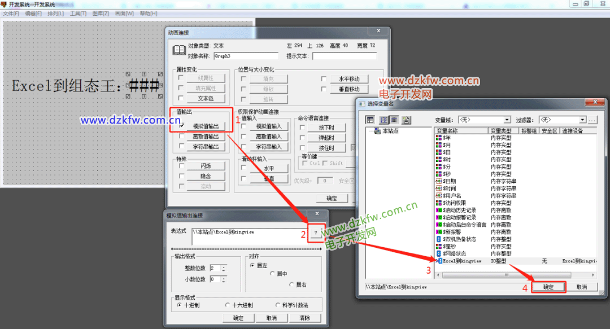The height and width of the screenshot is (329, 610).
Task: Increase 整数位数 with the spinner arrow
Action: pyautogui.click(x=224, y=266)
